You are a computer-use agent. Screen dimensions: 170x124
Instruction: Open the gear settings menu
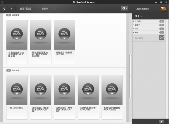(x=124, y=8)
